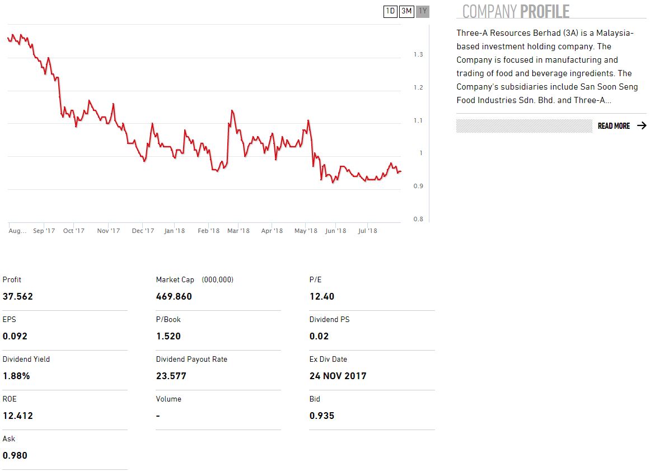Screen dimensions: 650x471
Task: Click the 1.3 y-axis price label
Action: coord(418,54)
